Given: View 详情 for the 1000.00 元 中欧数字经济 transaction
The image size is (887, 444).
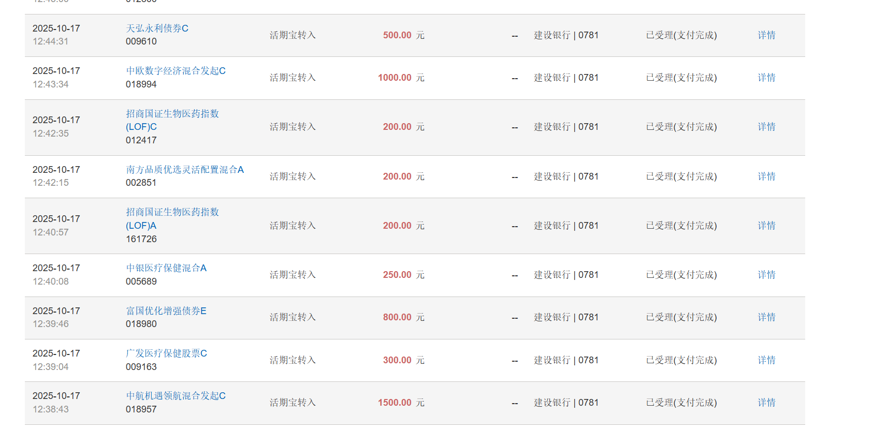Looking at the screenshot, I should click(766, 78).
